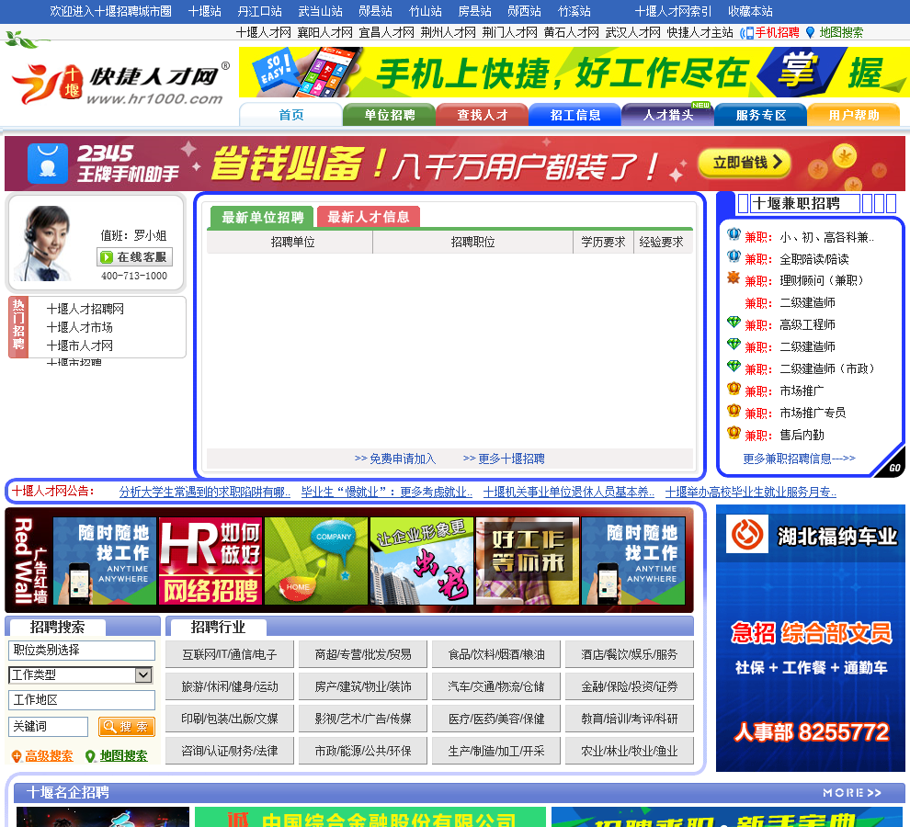Viewport: 910px width, 827px height.
Task: Click the 在线客服 online service button
Action: (134, 256)
